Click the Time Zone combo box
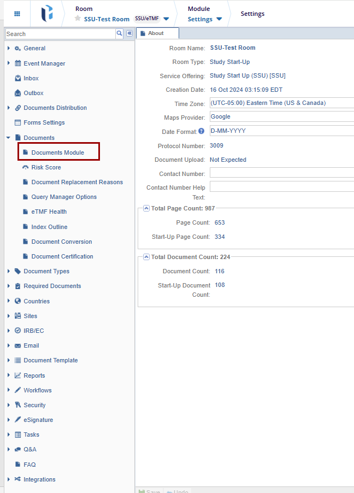This screenshot has width=354, height=493. tap(281, 103)
